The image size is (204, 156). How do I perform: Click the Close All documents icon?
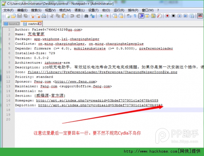(x=38, y=16)
